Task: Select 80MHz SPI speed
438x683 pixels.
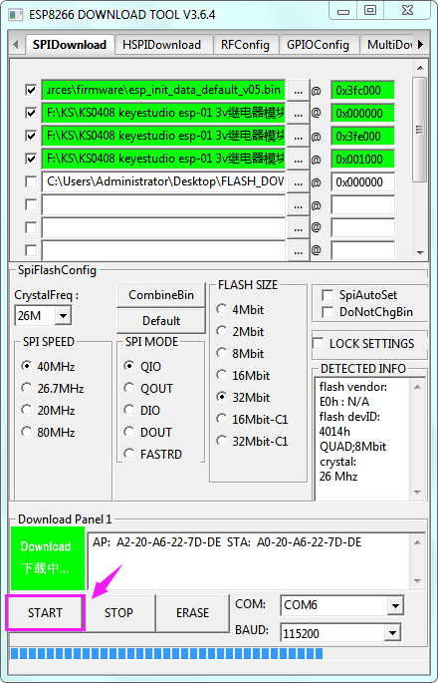Action: 48,432
